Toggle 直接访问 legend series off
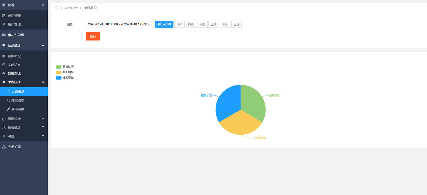 click(65, 67)
